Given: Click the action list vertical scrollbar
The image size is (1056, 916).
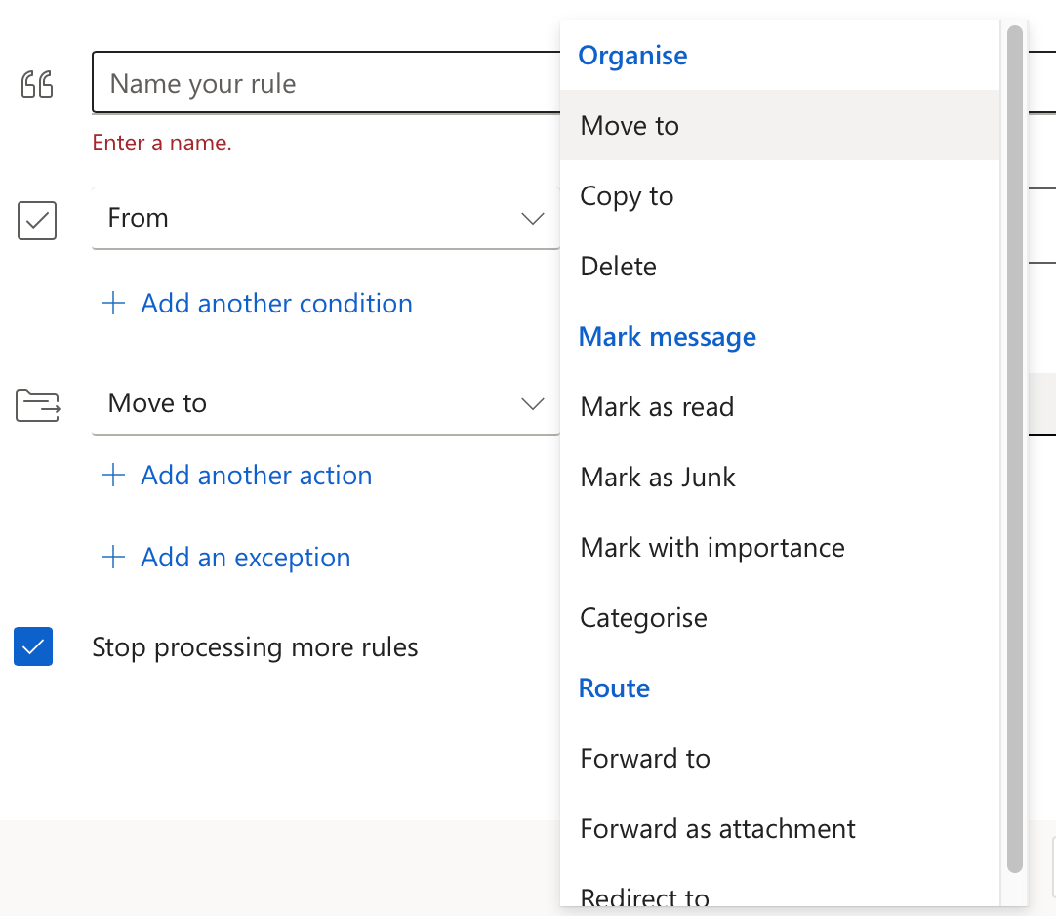Looking at the screenshot, I should (1015, 449).
